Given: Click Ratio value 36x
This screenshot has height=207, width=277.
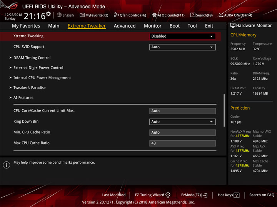Looking at the screenshot, I should point(233,79).
